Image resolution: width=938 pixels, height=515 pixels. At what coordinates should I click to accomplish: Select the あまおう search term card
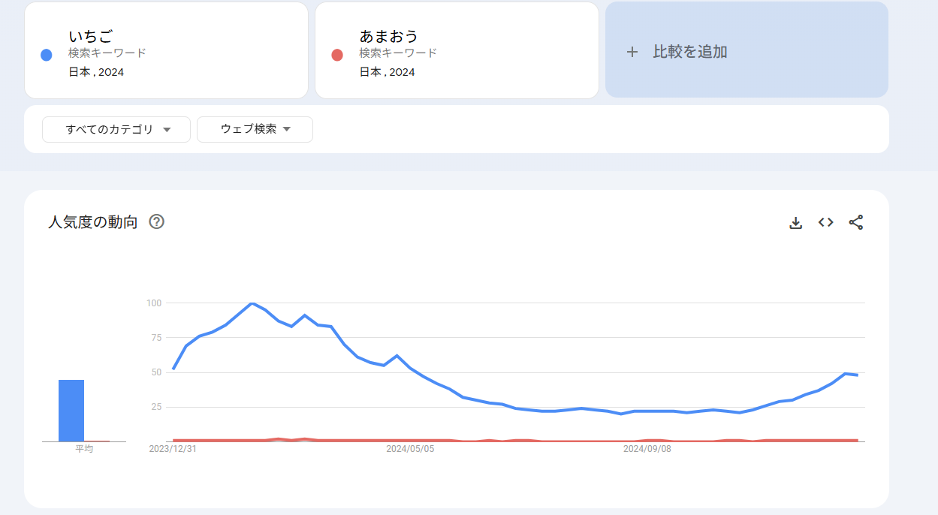click(457, 50)
